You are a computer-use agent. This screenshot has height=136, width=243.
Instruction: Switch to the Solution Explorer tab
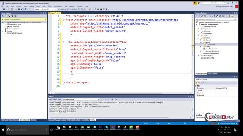point(201,74)
